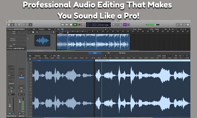The image size is (197, 118).
Task: Open the tracks area Edit menu
Action: pyautogui.click(x=34, y=29)
